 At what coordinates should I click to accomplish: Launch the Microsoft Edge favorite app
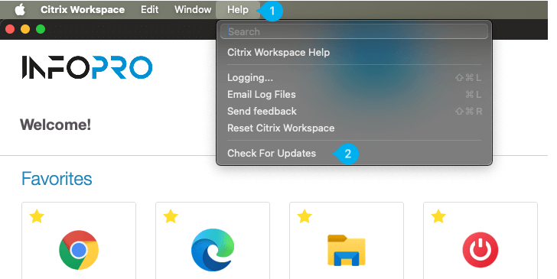pyautogui.click(x=213, y=250)
